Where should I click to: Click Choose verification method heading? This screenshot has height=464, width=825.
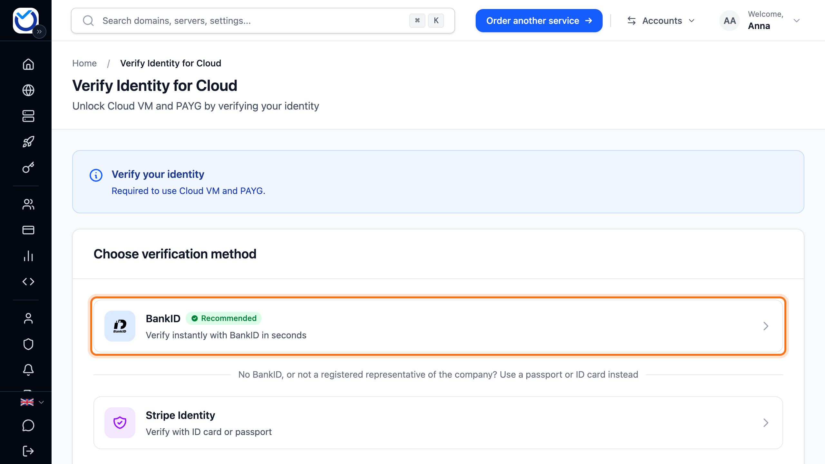pyautogui.click(x=175, y=254)
